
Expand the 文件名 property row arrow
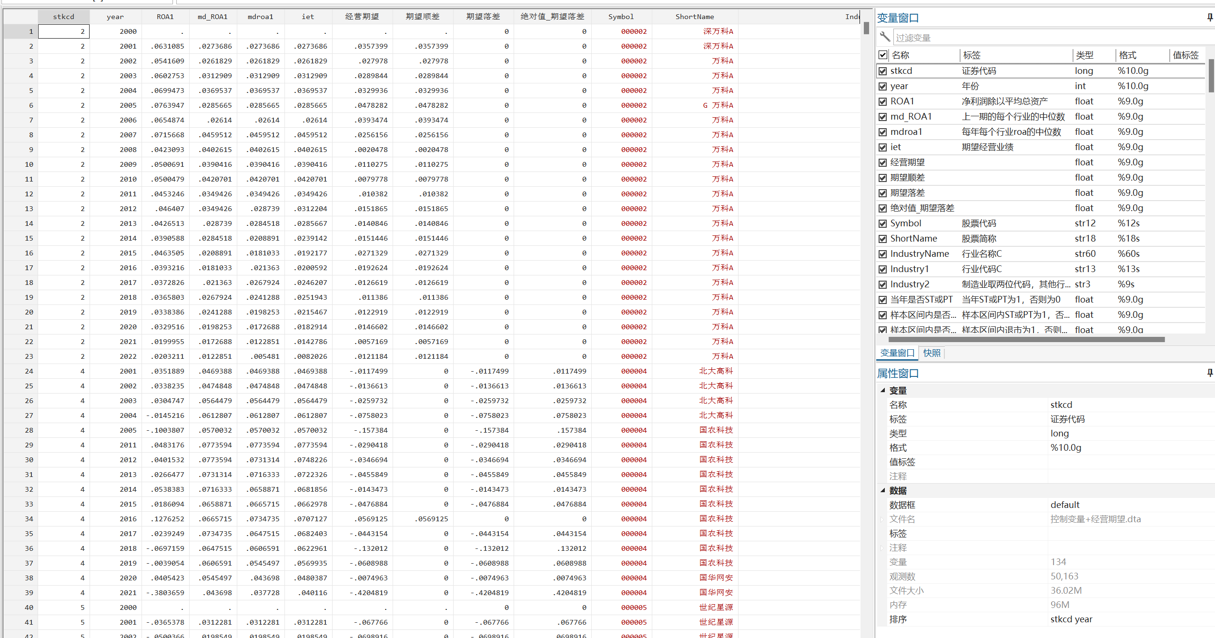(x=882, y=519)
